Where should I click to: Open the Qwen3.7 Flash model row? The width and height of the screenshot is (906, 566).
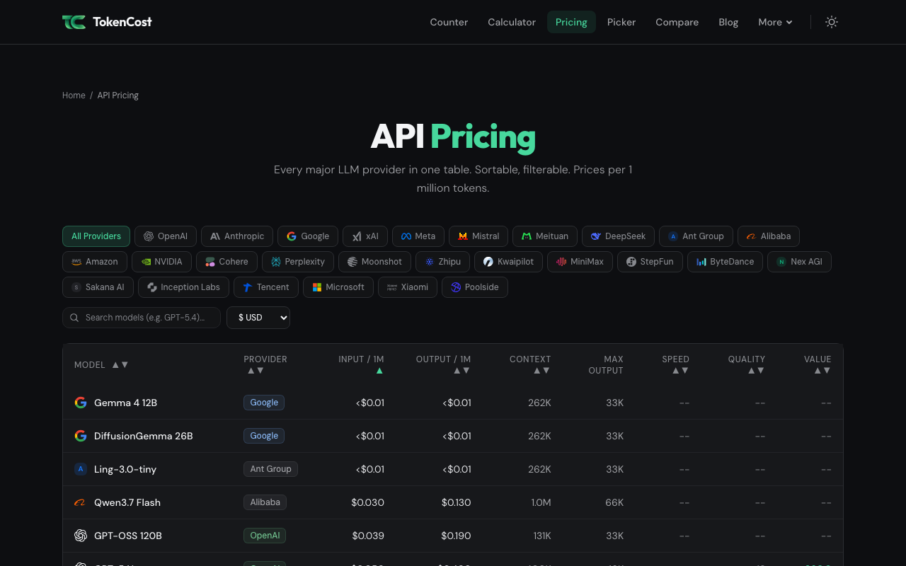pyautogui.click(x=453, y=502)
